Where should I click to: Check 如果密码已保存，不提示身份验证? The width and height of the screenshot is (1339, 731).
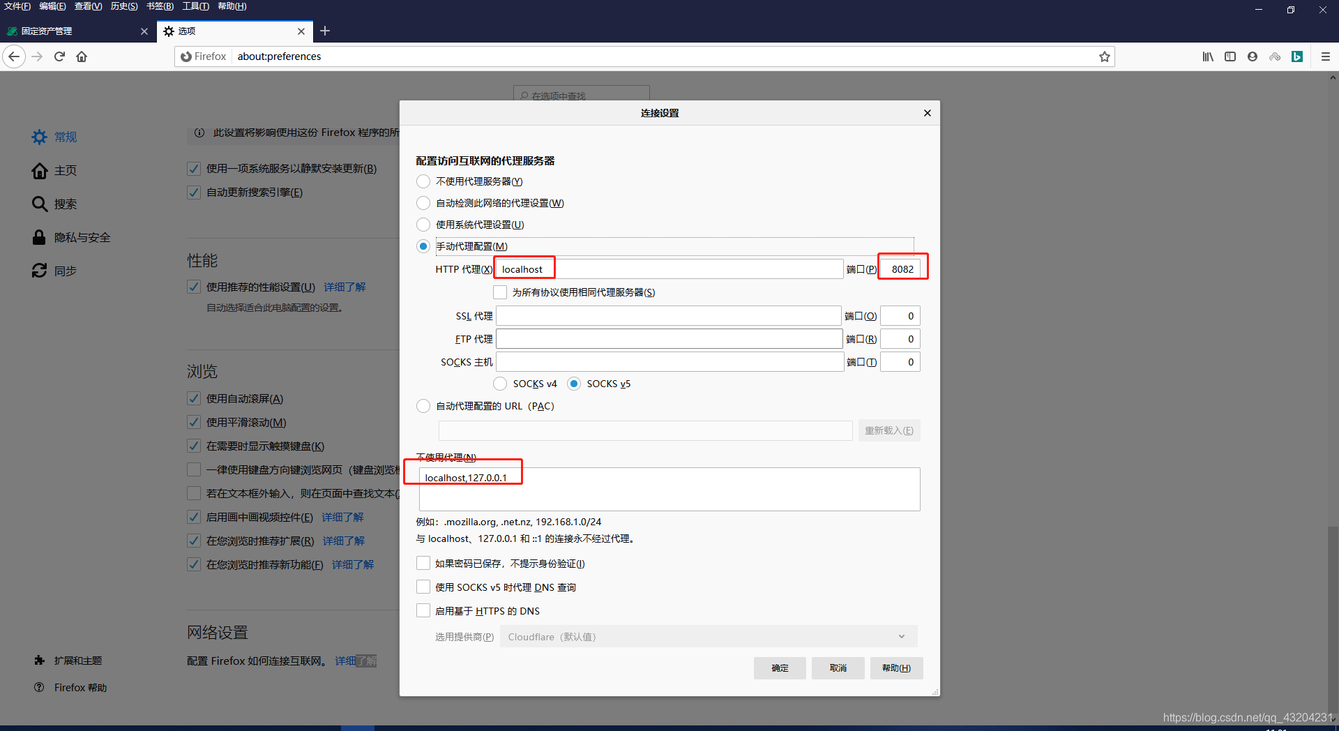coord(423,564)
